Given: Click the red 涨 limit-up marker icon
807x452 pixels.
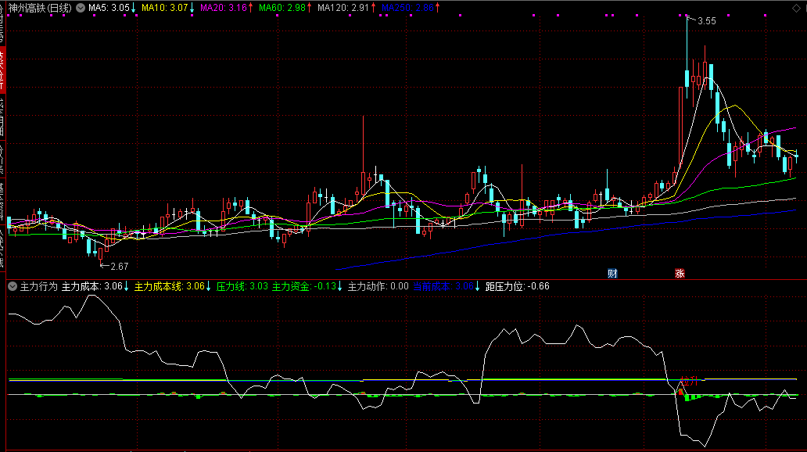Looking at the screenshot, I should [x=680, y=274].
